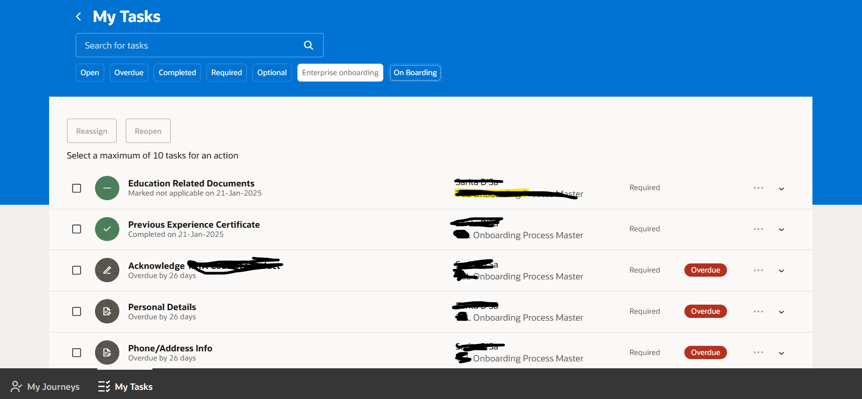This screenshot has width=862, height=399.
Task: Open the My Journeys tab
Action: (45, 387)
